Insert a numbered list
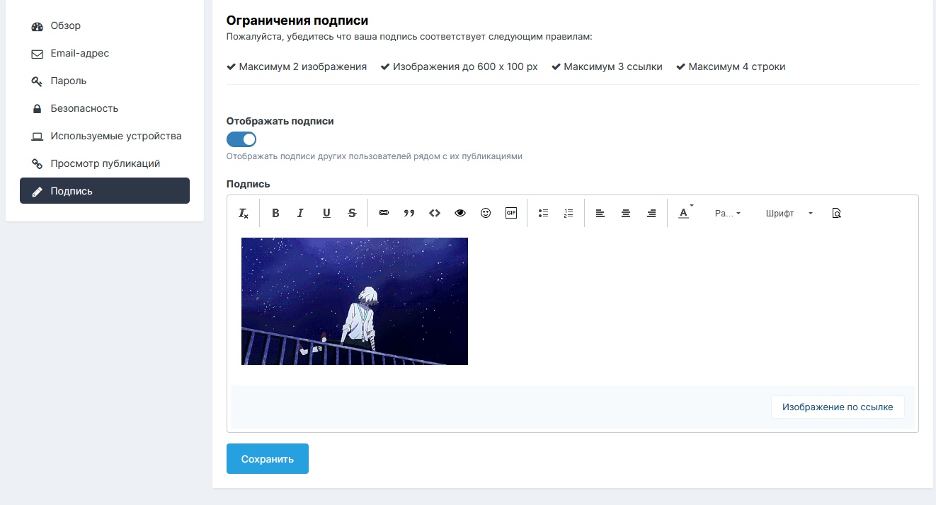Viewport: 936px width, 505px height. point(569,213)
